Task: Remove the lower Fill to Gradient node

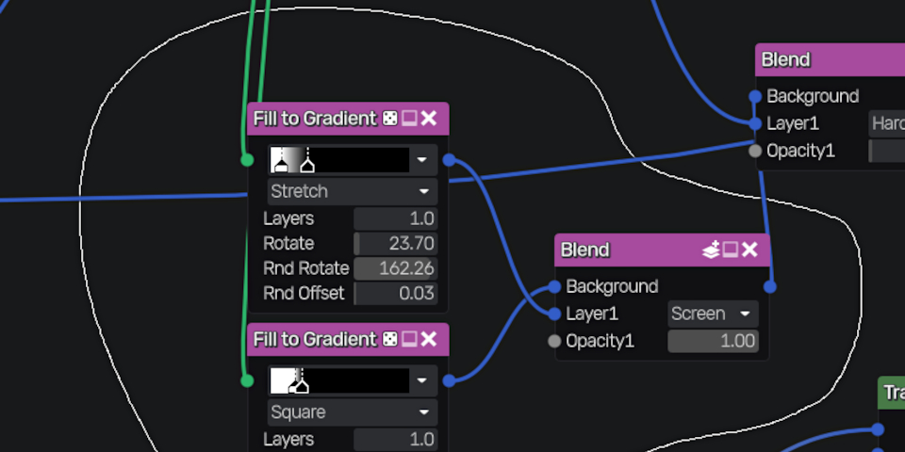Action: tap(429, 339)
